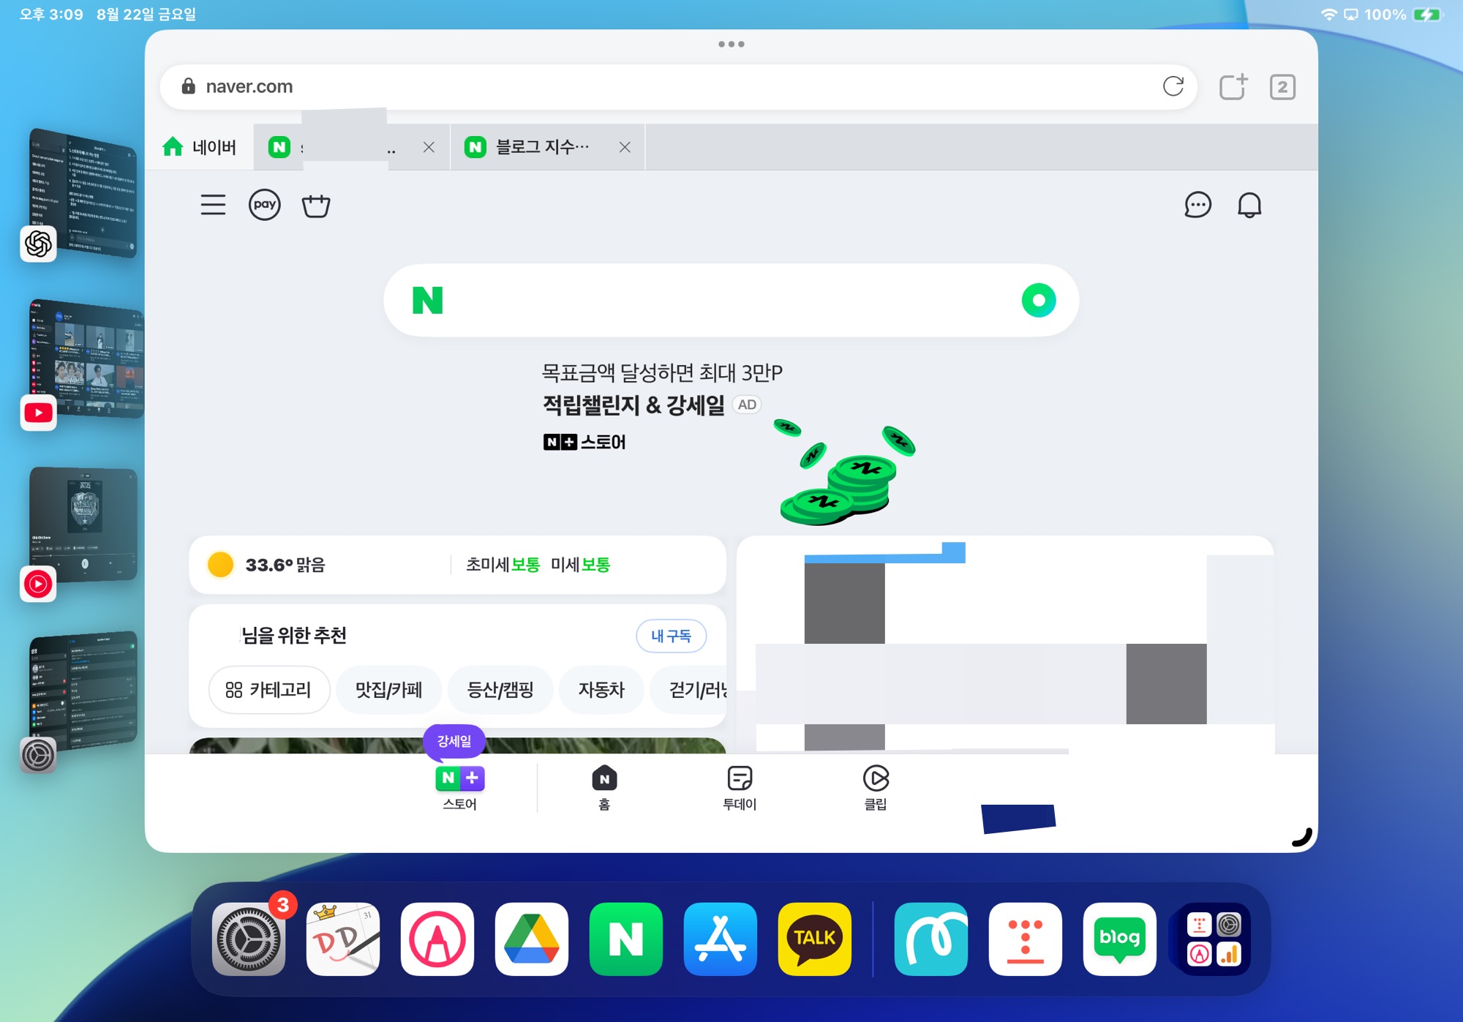Open the shopping basket icon
The height and width of the screenshot is (1022, 1463).
(x=316, y=206)
